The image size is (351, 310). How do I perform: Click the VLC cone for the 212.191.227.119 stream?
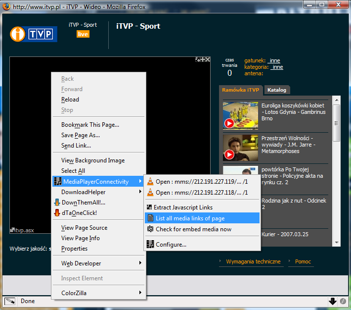pyautogui.click(x=150, y=182)
